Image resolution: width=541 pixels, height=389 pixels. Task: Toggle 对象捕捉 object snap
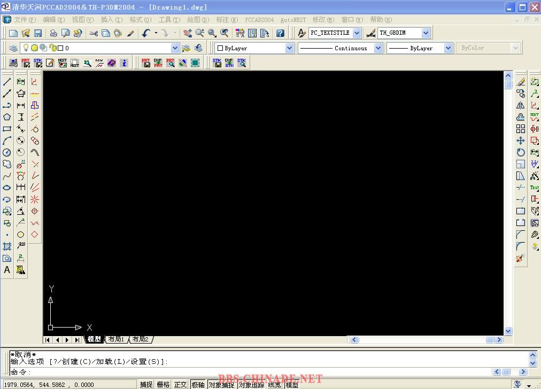click(x=221, y=385)
